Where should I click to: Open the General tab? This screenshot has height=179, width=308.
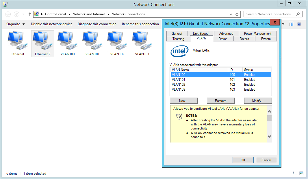(x=177, y=34)
